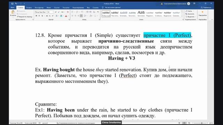This screenshot has height=125, width=223.
Task: Open the File (Файл) tab
Action: 13,8
